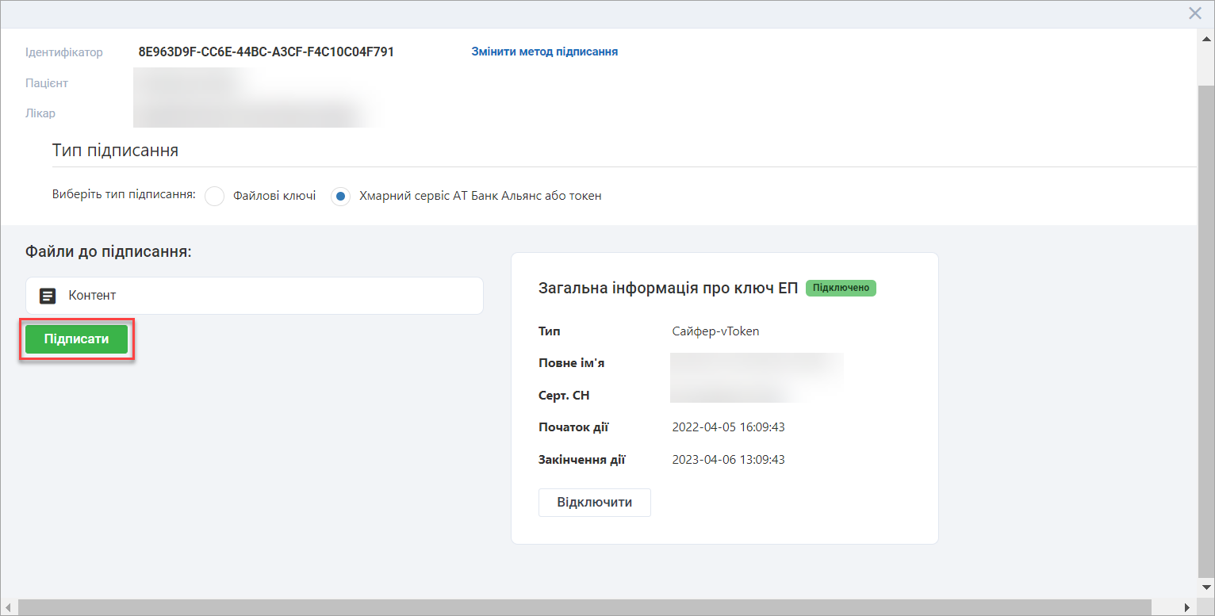The height and width of the screenshot is (616, 1215).
Task: Click the vertical scrollbar thumb
Action: [1205, 317]
